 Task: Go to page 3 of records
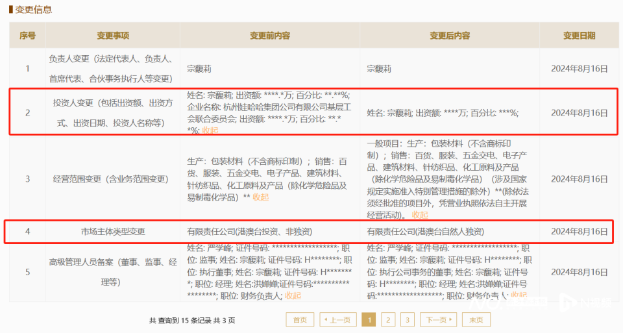(407, 320)
